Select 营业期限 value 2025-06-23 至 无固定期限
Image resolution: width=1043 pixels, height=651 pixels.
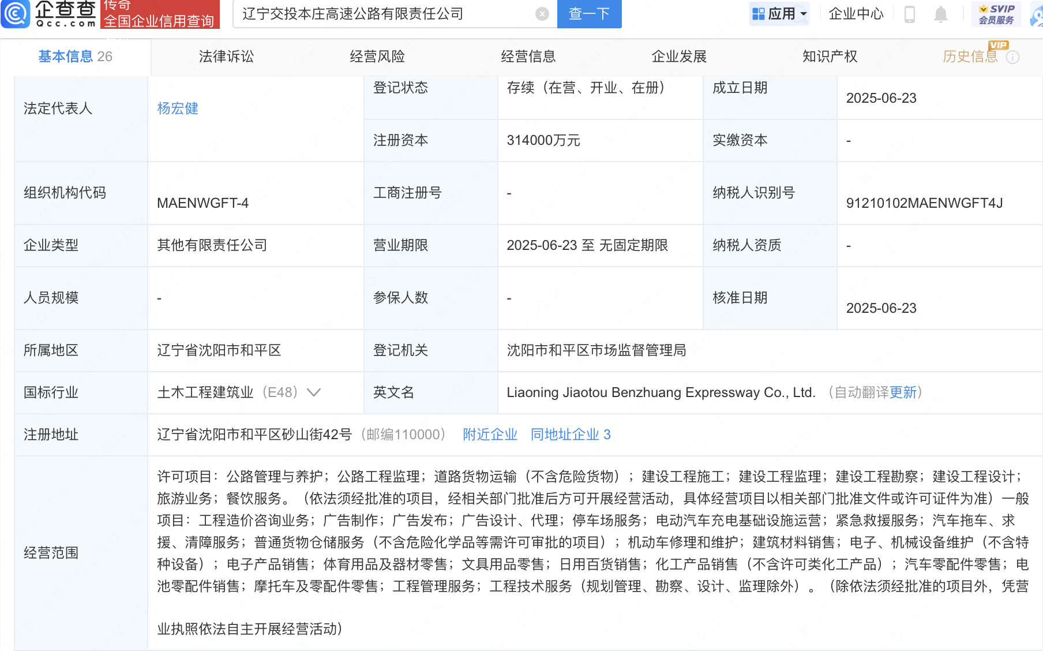point(587,245)
